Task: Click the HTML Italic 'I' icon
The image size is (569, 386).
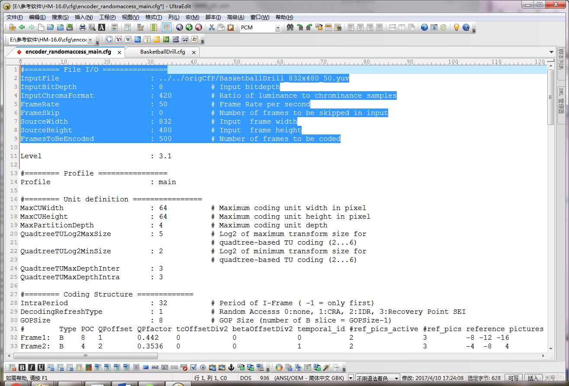Action: 32,368
